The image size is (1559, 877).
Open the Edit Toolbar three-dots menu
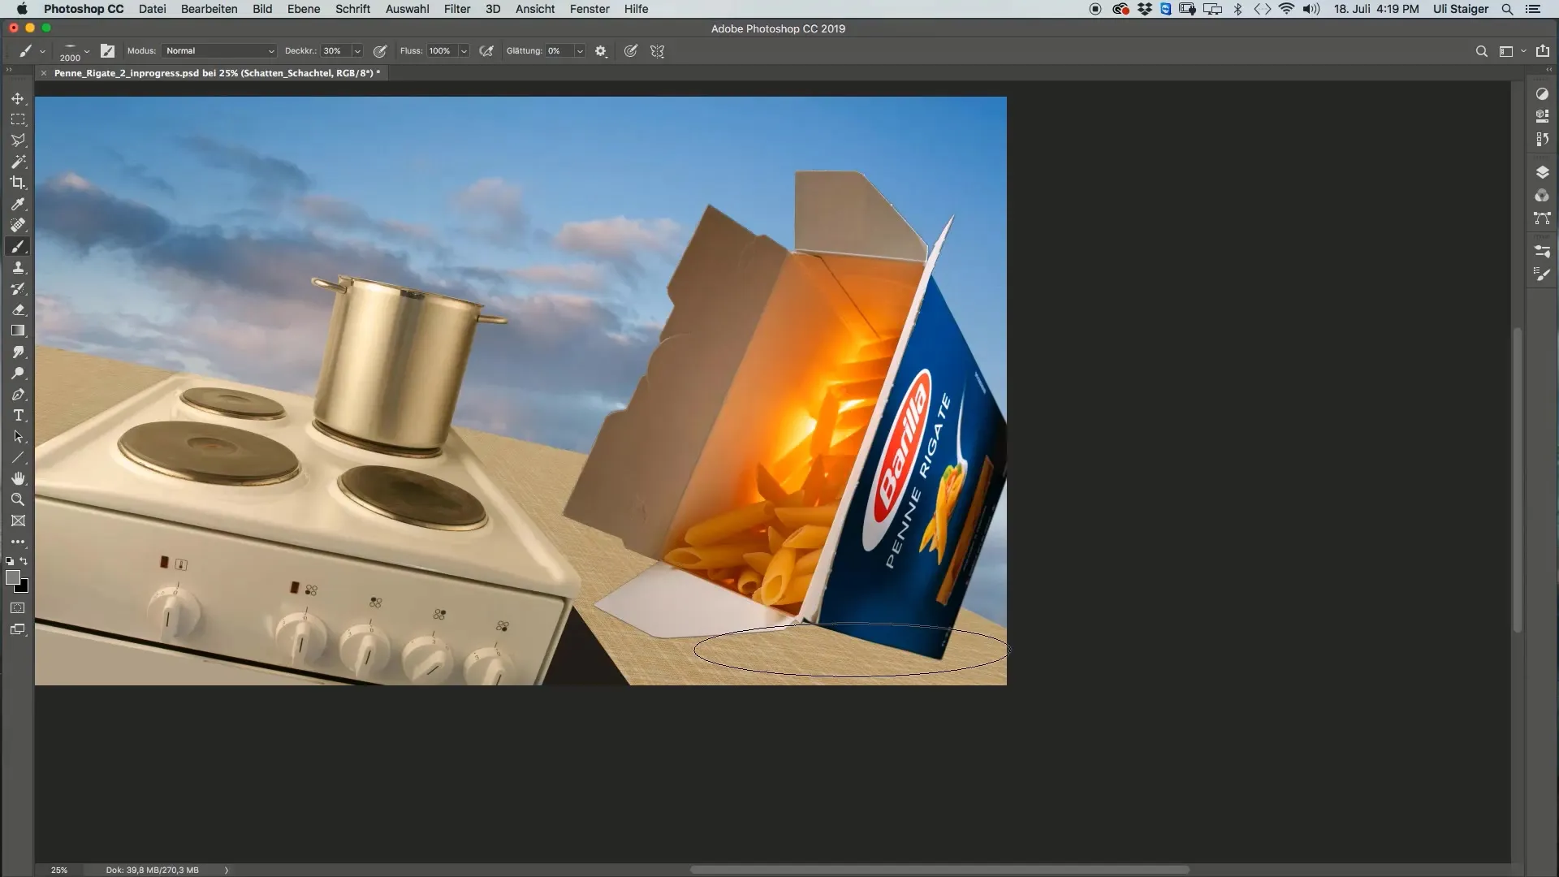18,542
